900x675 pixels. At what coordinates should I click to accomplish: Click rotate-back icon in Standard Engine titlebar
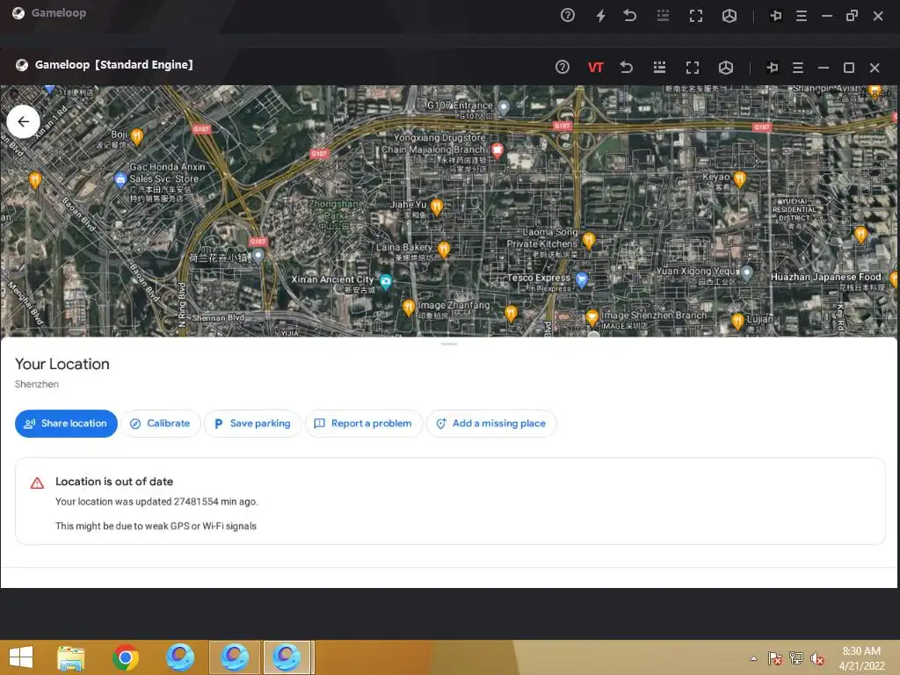point(626,67)
